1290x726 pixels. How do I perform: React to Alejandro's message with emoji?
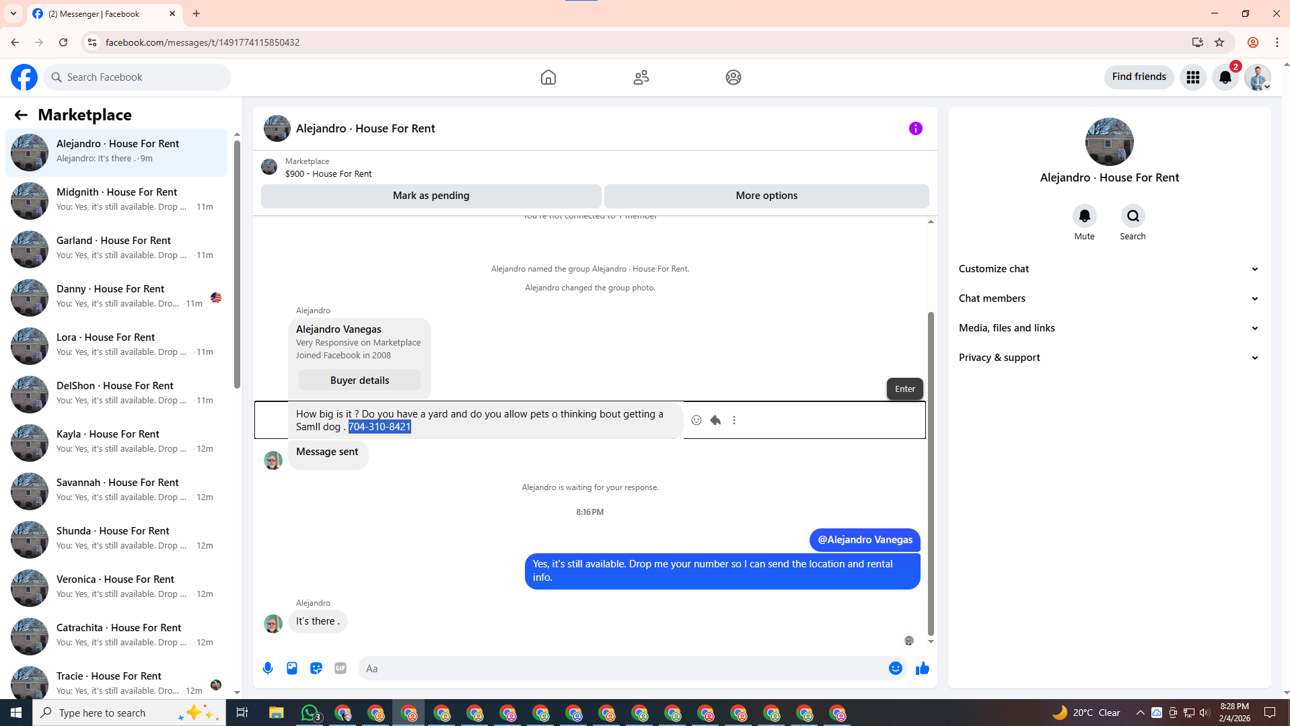(x=696, y=420)
